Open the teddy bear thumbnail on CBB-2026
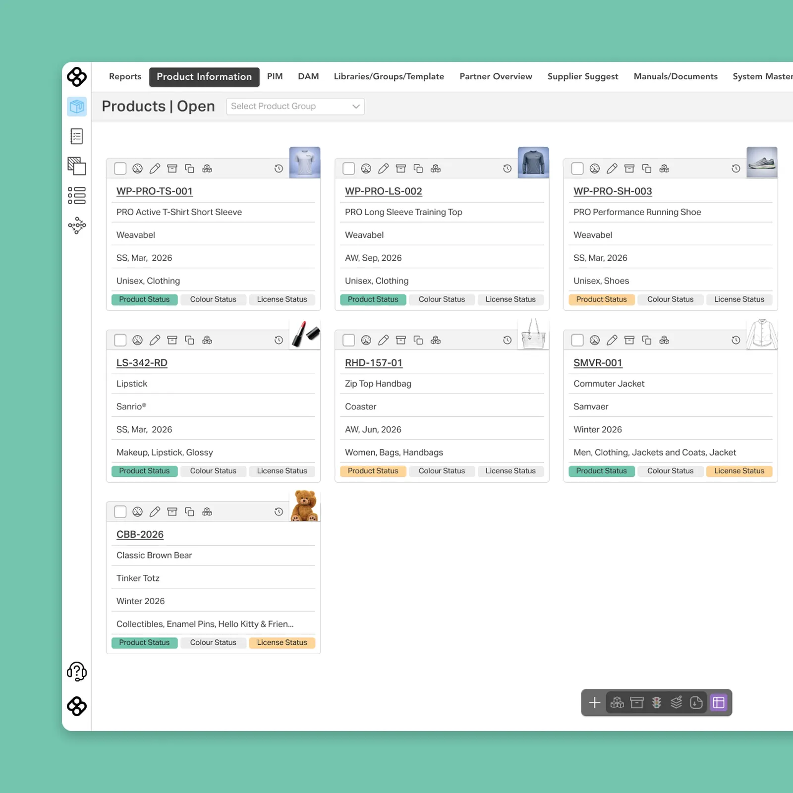793x793 pixels. [305, 506]
